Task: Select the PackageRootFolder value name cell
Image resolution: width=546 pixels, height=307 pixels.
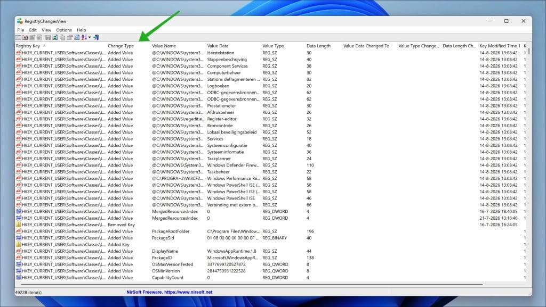Action: click(171, 231)
